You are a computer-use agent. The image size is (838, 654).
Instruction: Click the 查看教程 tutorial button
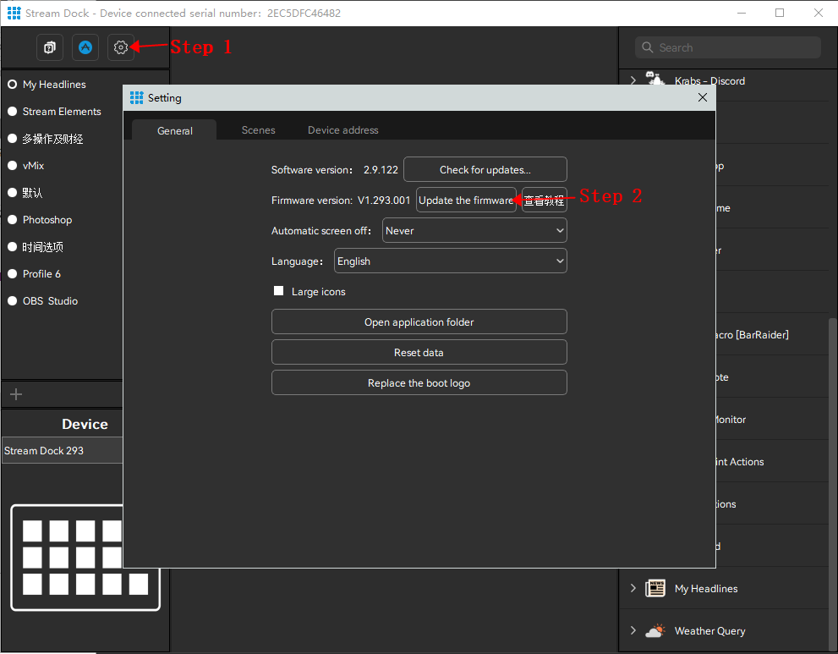pyautogui.click(x=544, y=200)
